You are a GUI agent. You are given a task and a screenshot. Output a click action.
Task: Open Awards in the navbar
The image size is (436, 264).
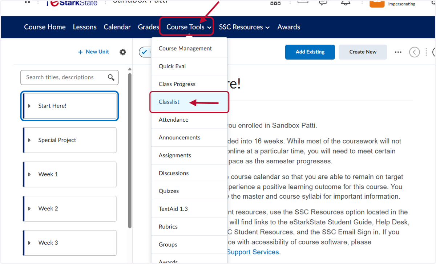288,27
